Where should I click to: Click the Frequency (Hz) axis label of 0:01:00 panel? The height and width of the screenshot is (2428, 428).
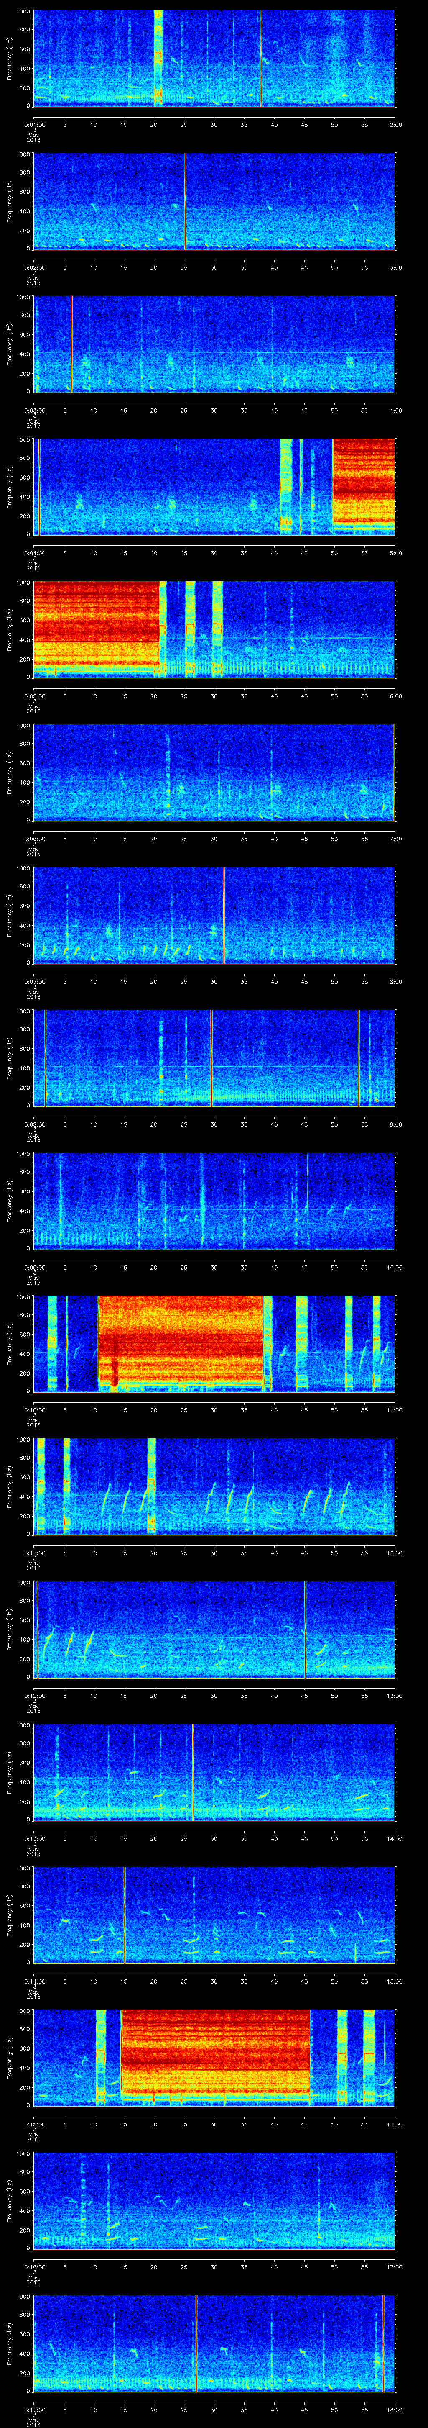tap(10, 59)
